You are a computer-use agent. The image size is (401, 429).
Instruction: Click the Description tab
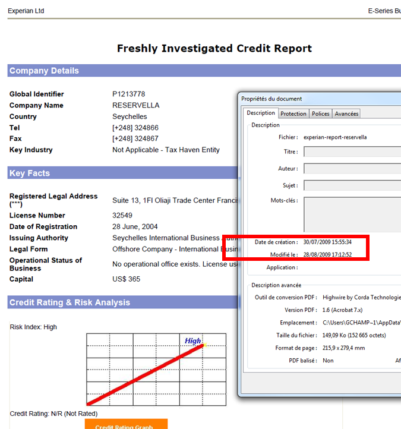coord(261,113)
